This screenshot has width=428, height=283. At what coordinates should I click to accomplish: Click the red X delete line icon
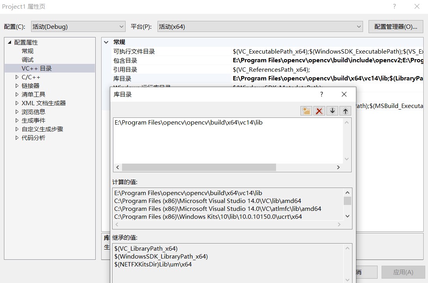[319, 111]
